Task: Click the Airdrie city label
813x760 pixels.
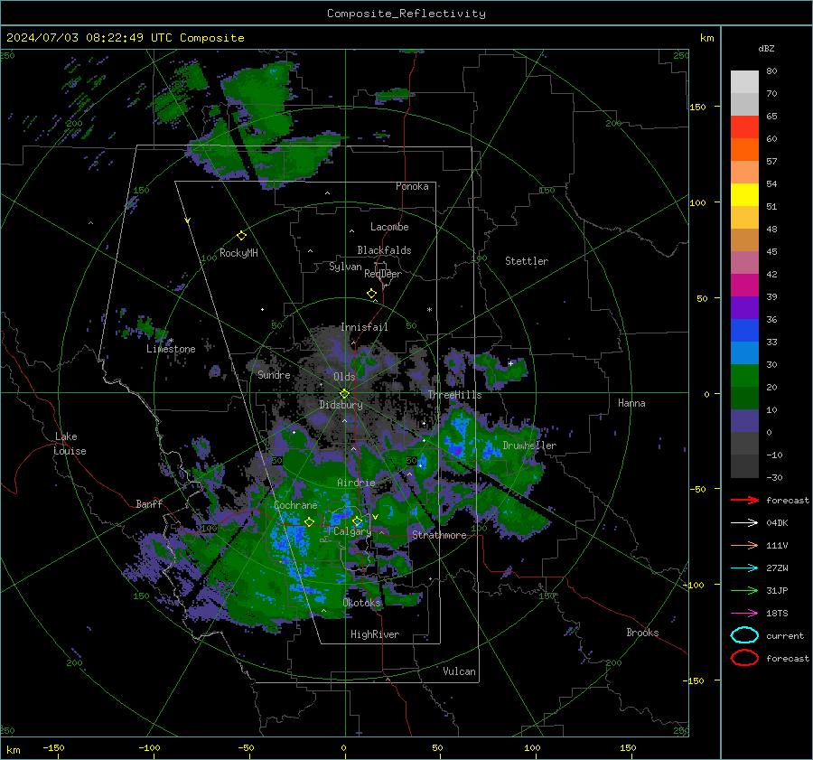Action: [x=356, y=483]
